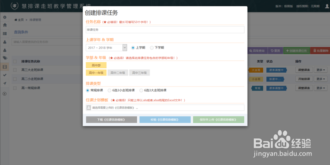330x165 pixels.
Task: Click the 操作 column header
Action: (298, 61)
